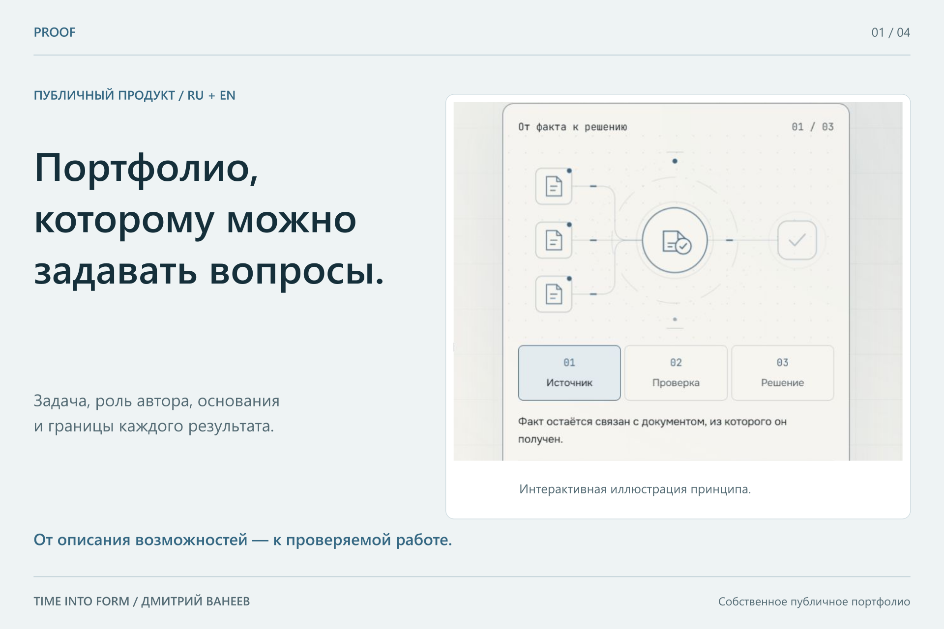Click the middle source document icon

554,240
